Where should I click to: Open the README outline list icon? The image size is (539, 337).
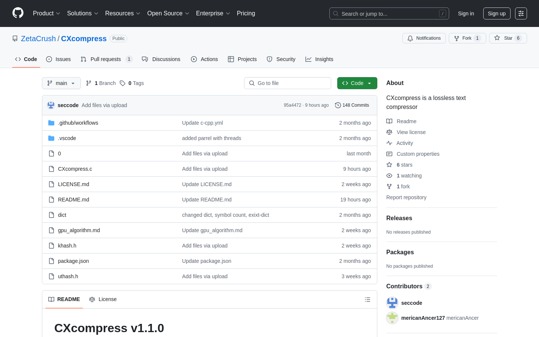368,300
